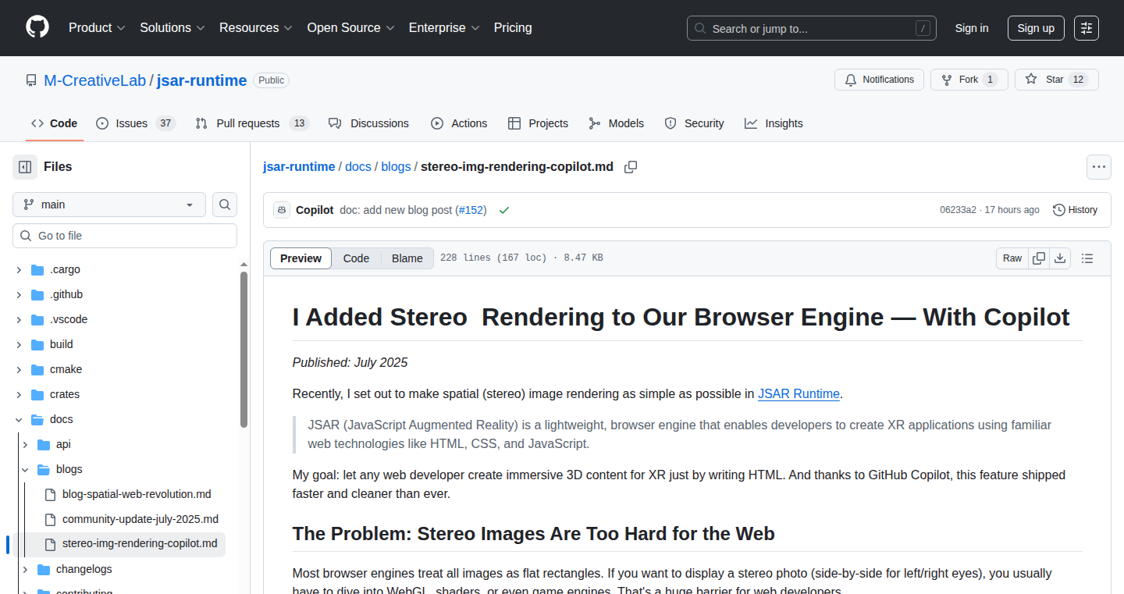Open the Actions tab

tap(459, 123)
